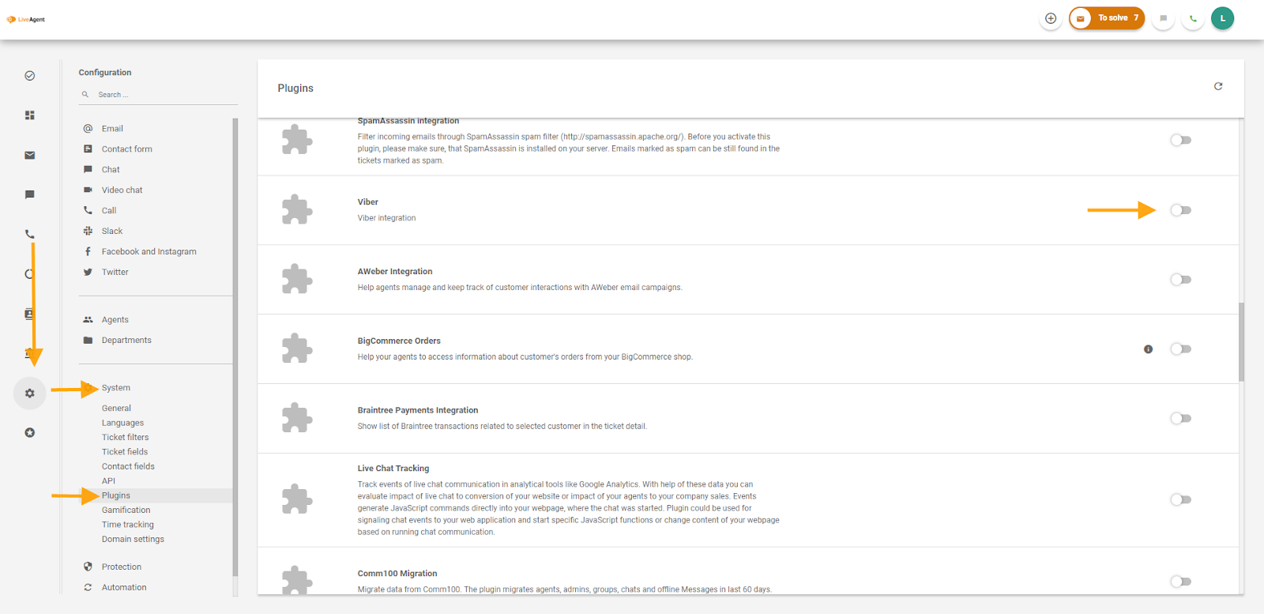The width and height of the screenshot is (1264, 614).
Task: Open Video chat configuration
Action: [x=122, y=190]
